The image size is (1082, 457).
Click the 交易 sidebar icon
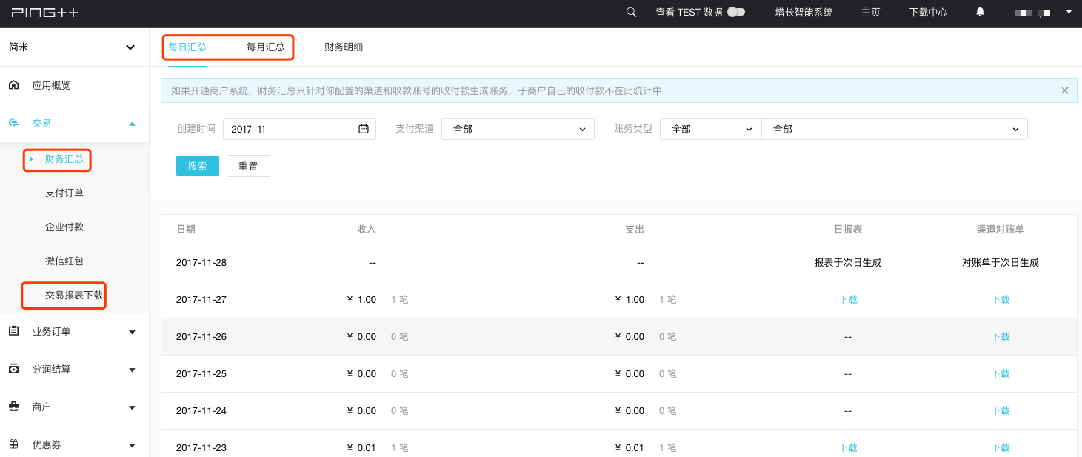coord(13,123)
